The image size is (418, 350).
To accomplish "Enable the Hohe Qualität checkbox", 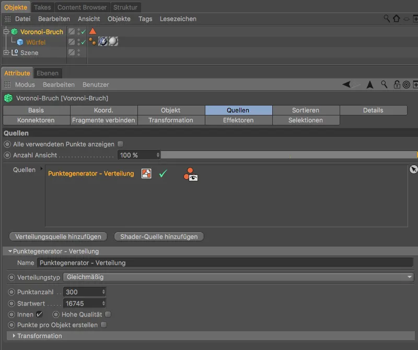I will pyautogui.click(x=108, y=314).
